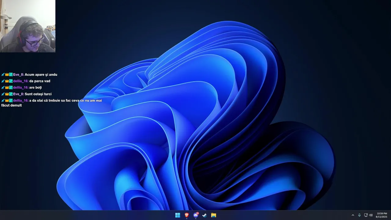
Task: Open Brave browser from the taskbar
Action: 187,215
